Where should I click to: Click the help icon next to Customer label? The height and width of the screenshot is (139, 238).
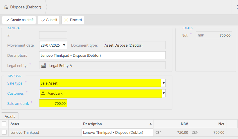27,92
